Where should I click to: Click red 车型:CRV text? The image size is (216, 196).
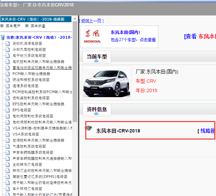point(146,81)
